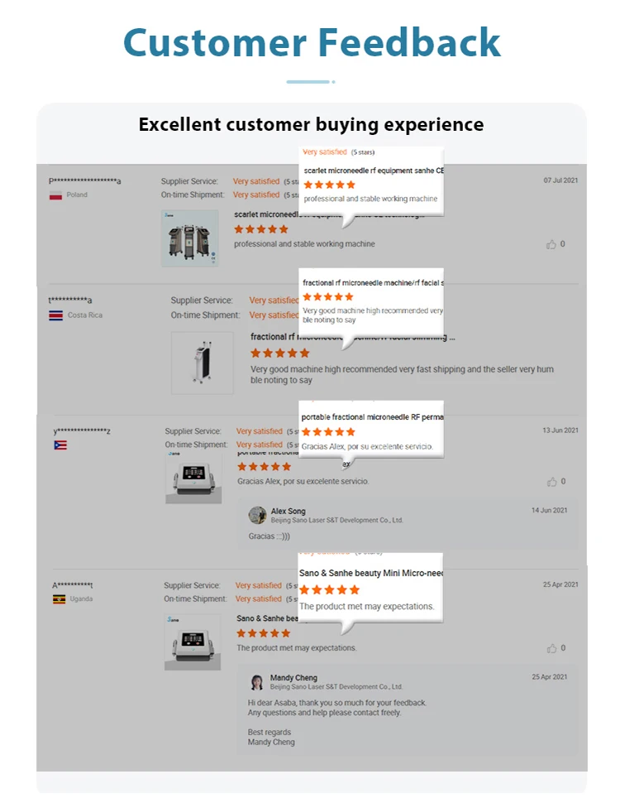The image size is (620, 803).
Task: Click Mandy Cheng's avatar picture
Action: click(257, 681)
